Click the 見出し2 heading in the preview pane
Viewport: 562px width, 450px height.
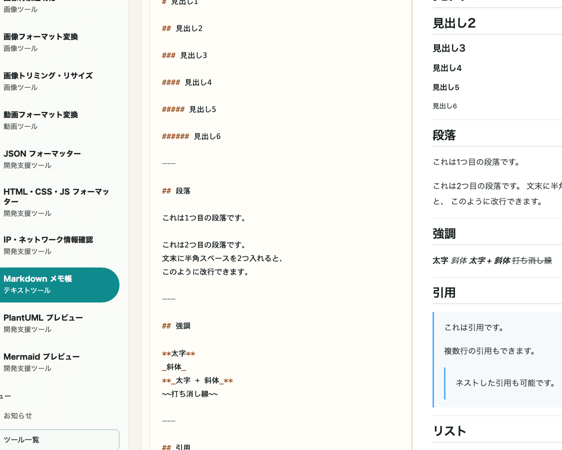click(454, 23)
